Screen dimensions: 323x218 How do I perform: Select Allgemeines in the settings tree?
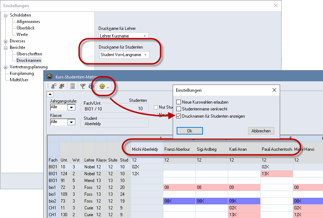click(x=28, y=22)
